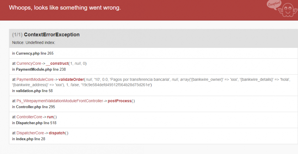Open the CurrencyCore class link
The image size is (298, 154).
(x=29, y=63)
